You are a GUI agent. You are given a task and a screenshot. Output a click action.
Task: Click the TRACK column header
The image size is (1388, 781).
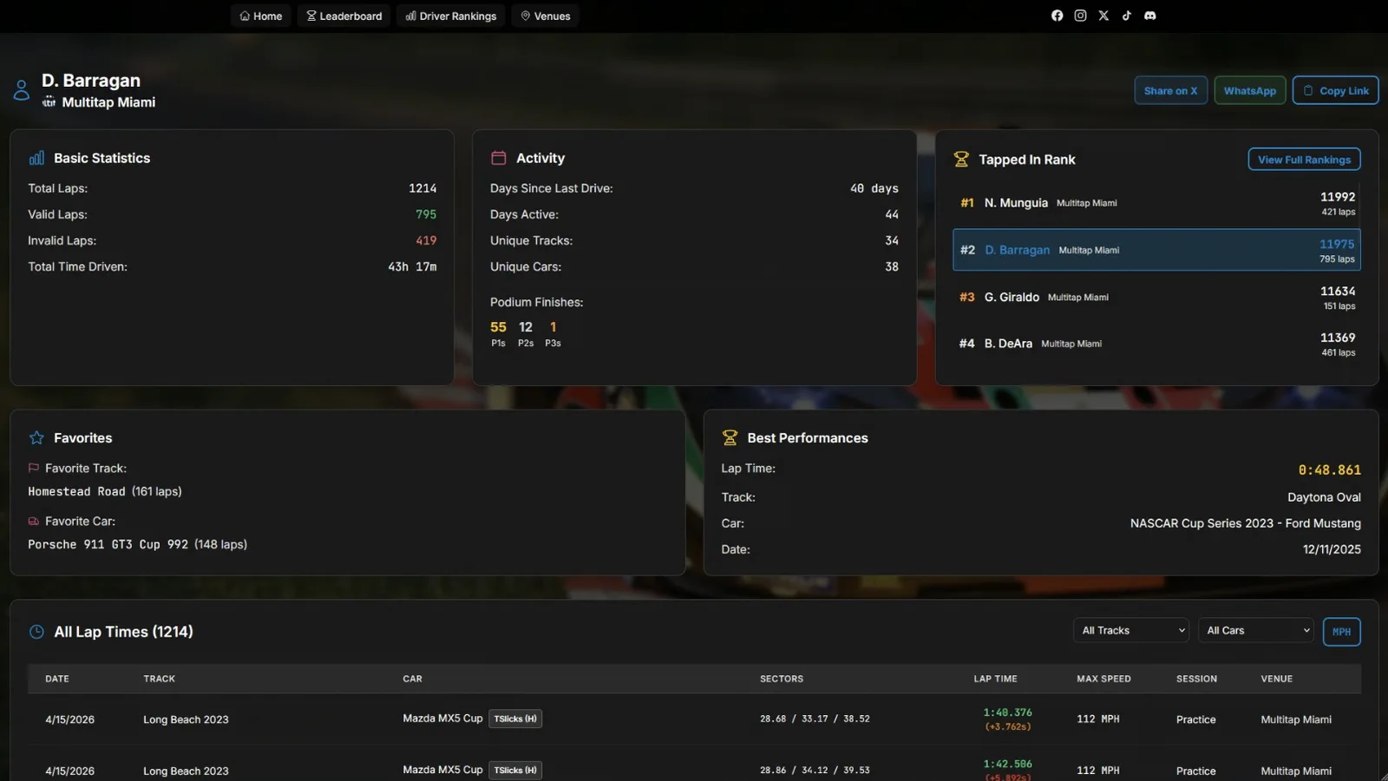tap(160, 679)
